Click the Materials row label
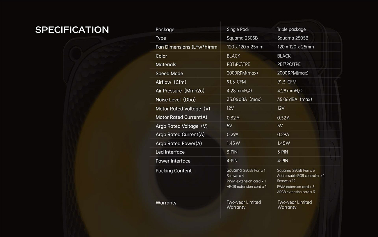 click(x=166, y=65)
